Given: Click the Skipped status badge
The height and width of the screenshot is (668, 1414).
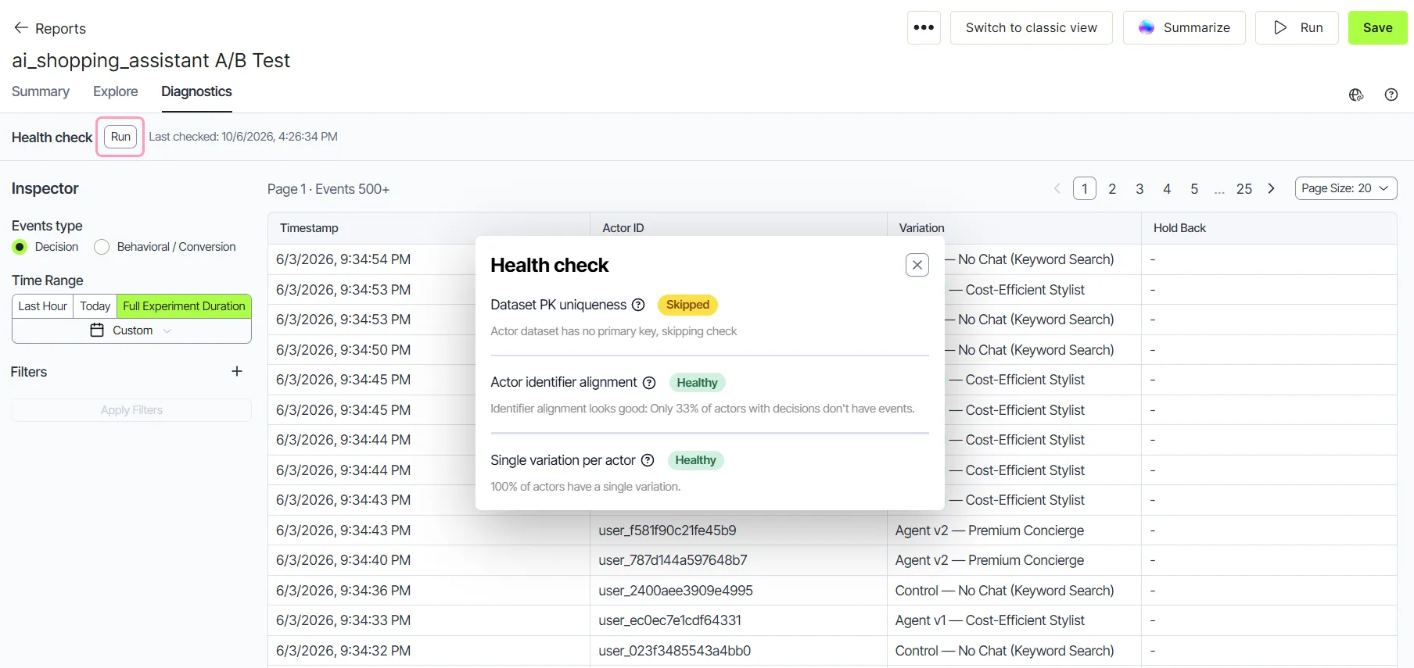Looking at the screenshot, I should pyautogui.click(x=687, y=305).
